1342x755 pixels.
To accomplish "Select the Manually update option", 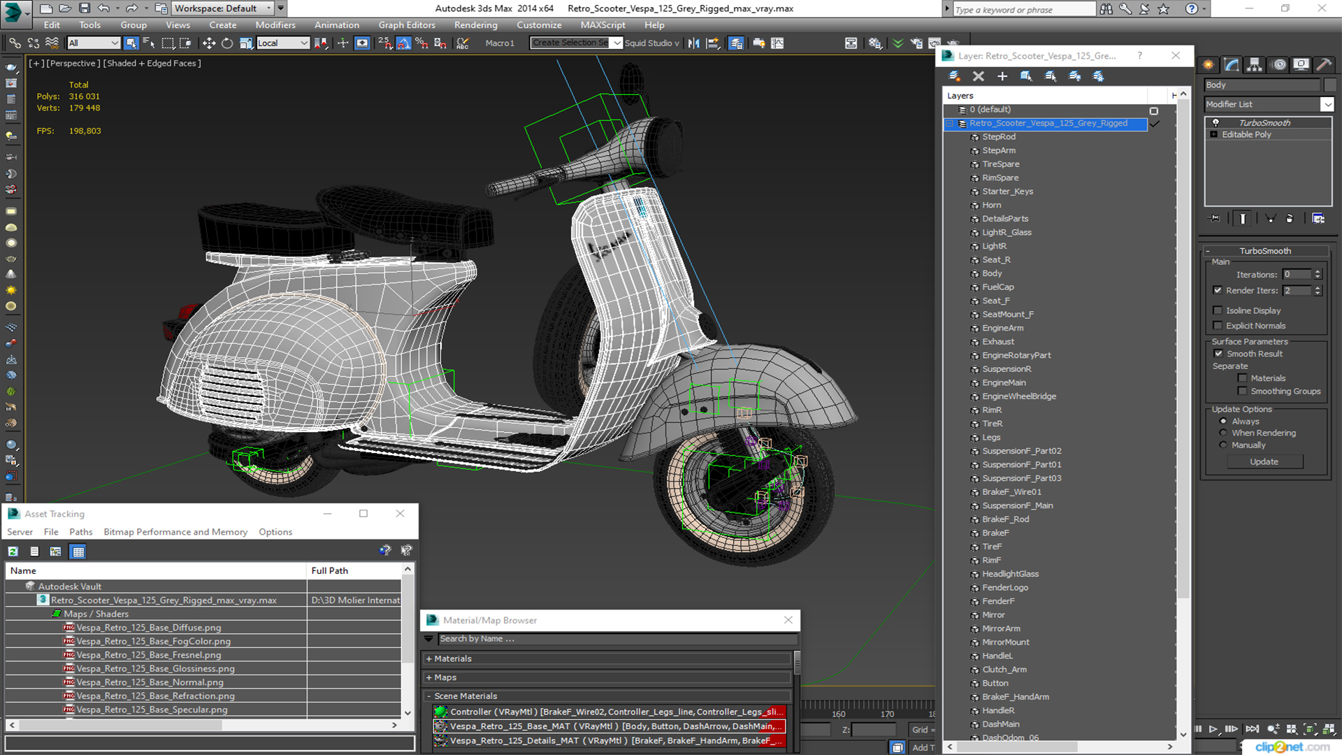I will pos(1223,445).
